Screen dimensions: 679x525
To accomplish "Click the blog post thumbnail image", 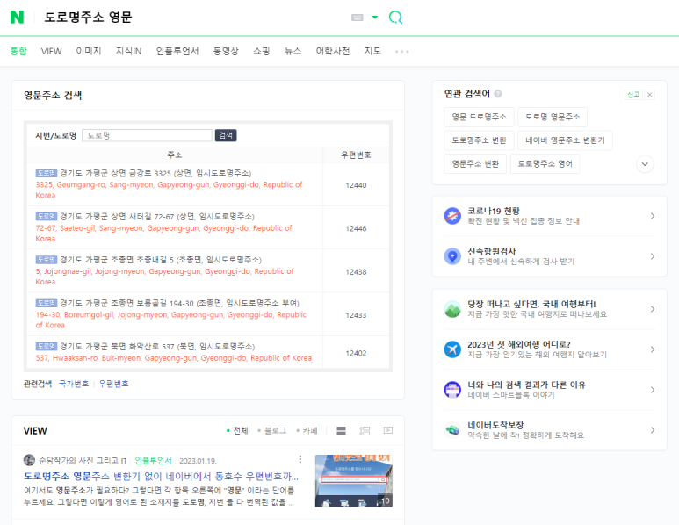I will coord(354,481).
